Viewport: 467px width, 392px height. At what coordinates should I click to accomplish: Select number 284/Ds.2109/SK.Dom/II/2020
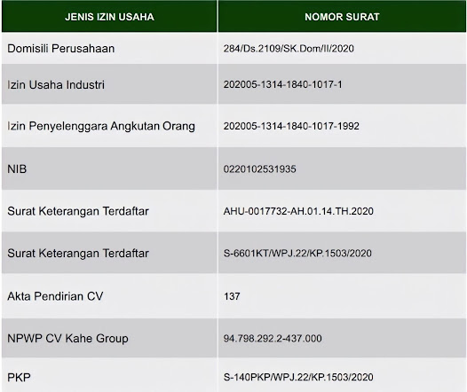[289, 49]
